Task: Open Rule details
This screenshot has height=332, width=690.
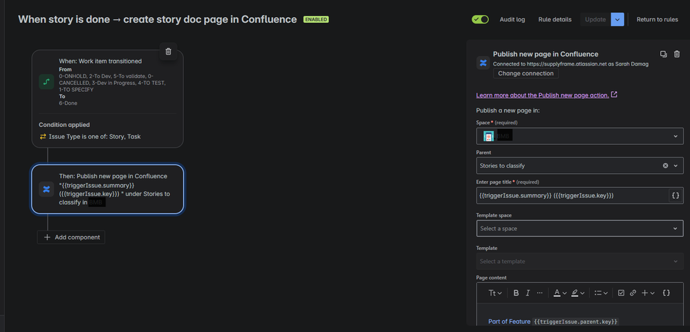Action: [555, 19]
